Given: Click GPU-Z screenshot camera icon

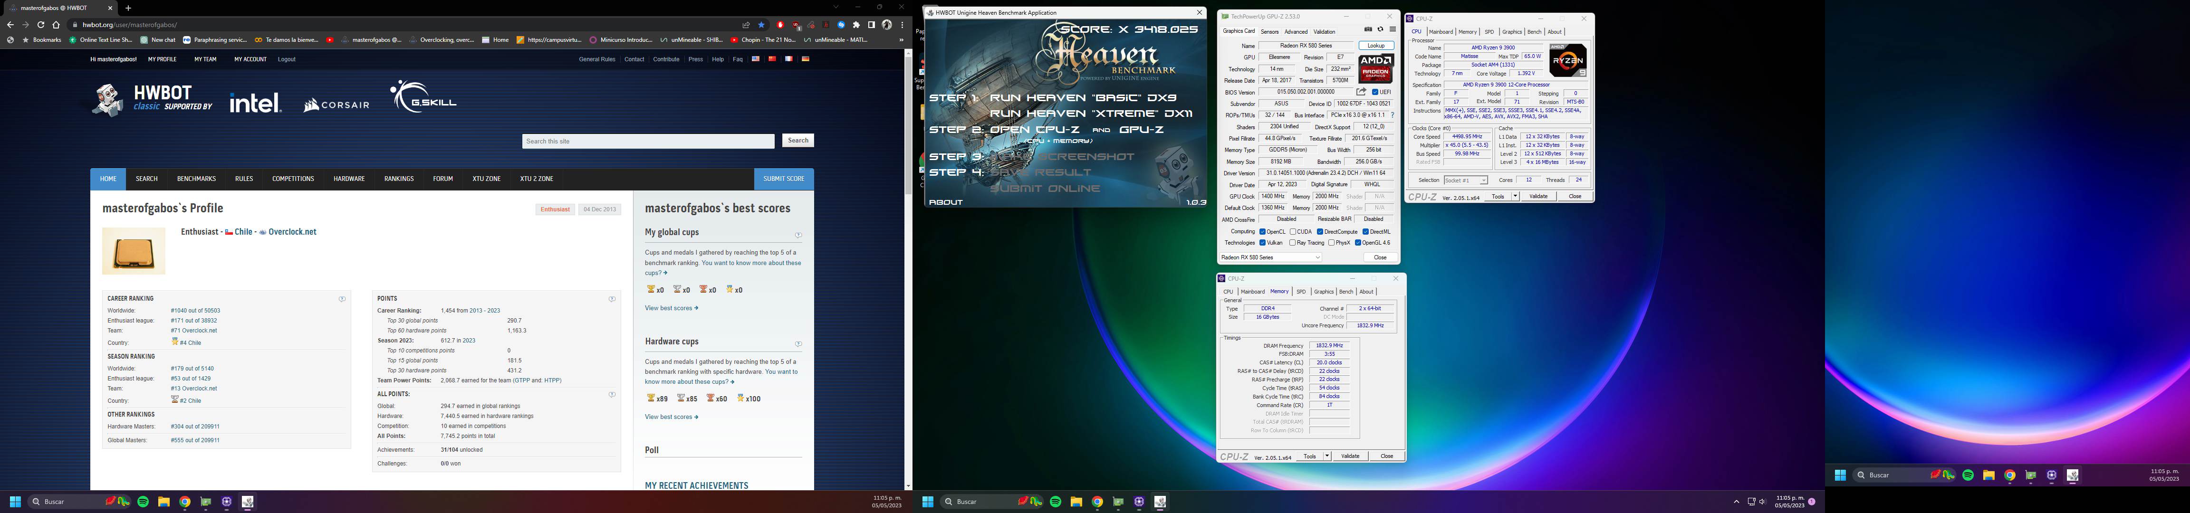Looking at the screenshot, I should [x=1368, y=30].
